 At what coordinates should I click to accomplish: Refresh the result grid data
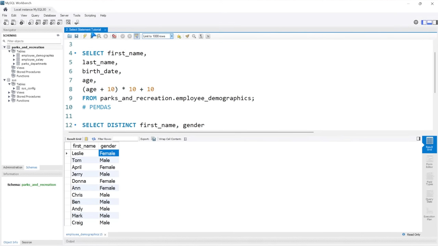click(94, 139)
